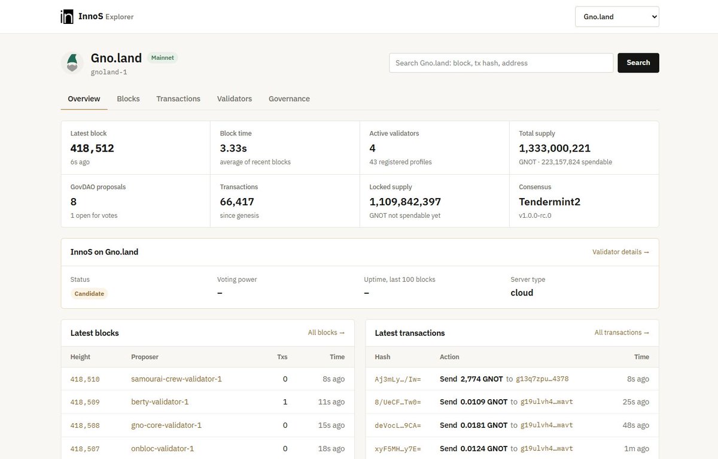The height and width of the screenshot is (459, 718).
Task: Click the gnoland-1 chain ID text
Action: [109, 72]
